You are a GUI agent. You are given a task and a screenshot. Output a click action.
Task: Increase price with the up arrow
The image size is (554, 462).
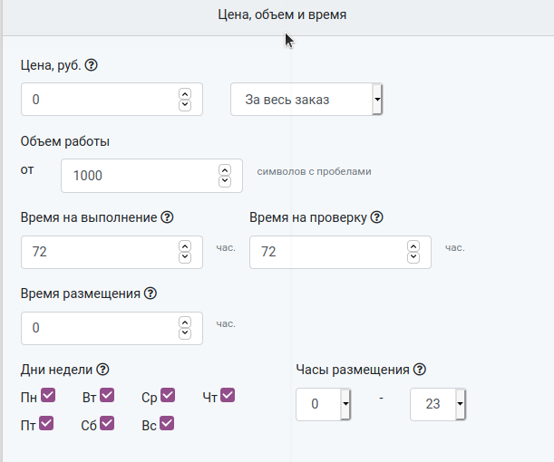click(185, 94)
